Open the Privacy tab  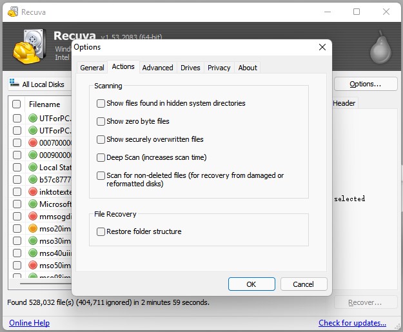(x=219, y=68)
